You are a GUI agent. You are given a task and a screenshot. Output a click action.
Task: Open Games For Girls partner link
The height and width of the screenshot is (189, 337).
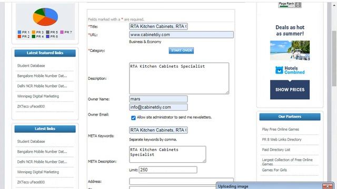[x=274, y=170]
